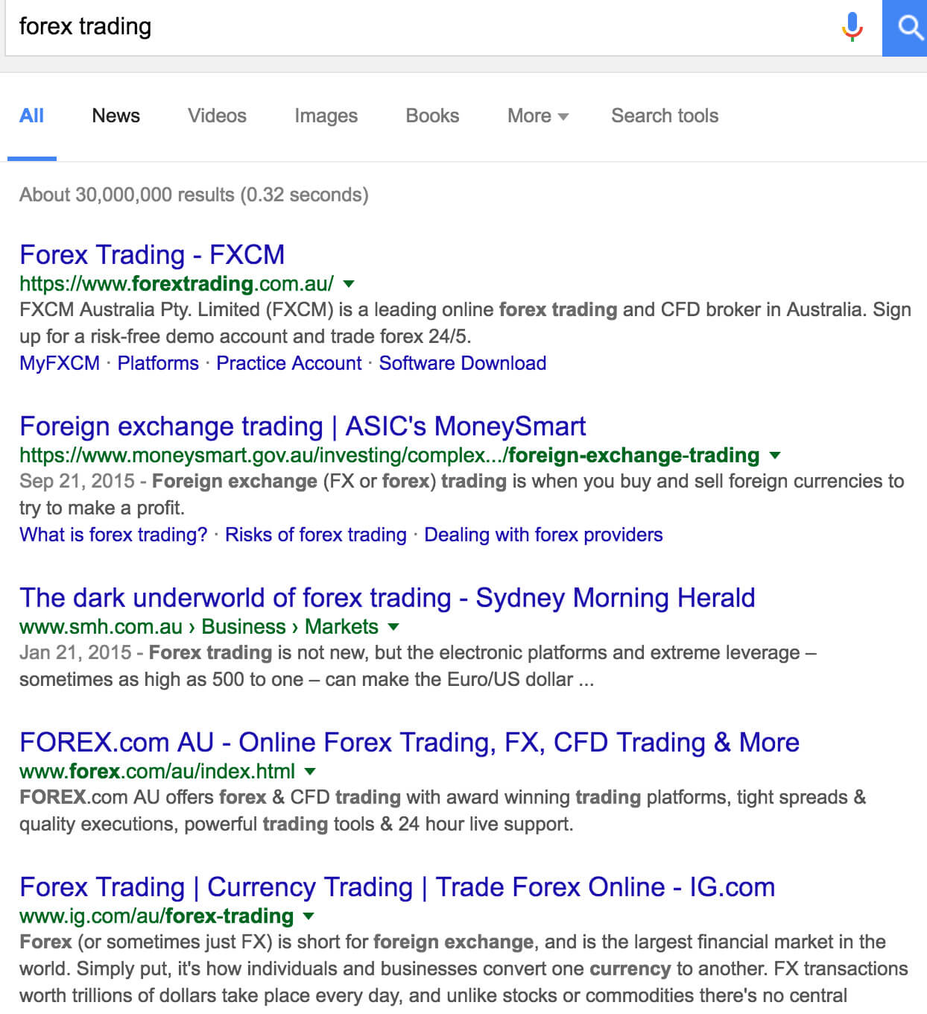This screenshot has height=1014, width=927.
Task: Click the 'About 30,000,000 results' stats text
Action: pos(194,195)
